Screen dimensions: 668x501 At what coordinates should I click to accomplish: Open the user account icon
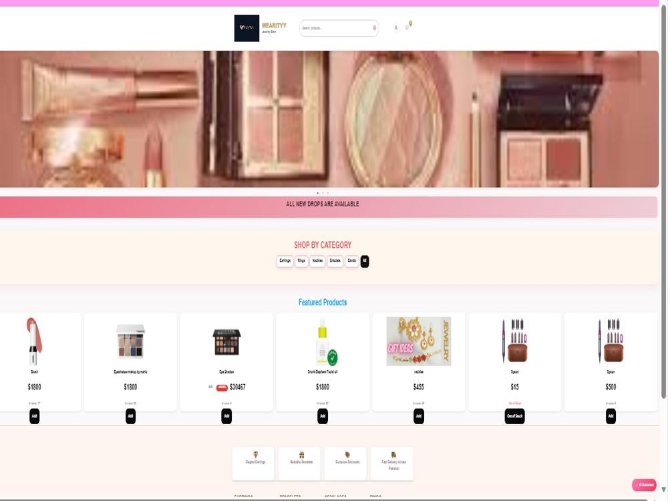[x=395, y=27]
